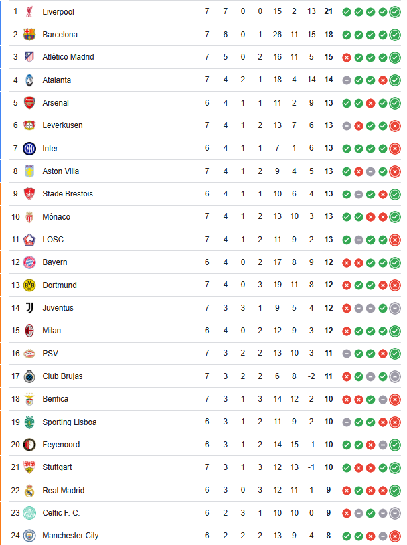Click Stuttgart's points total 10
407x545 pixels.
click(x=327, y=467)
